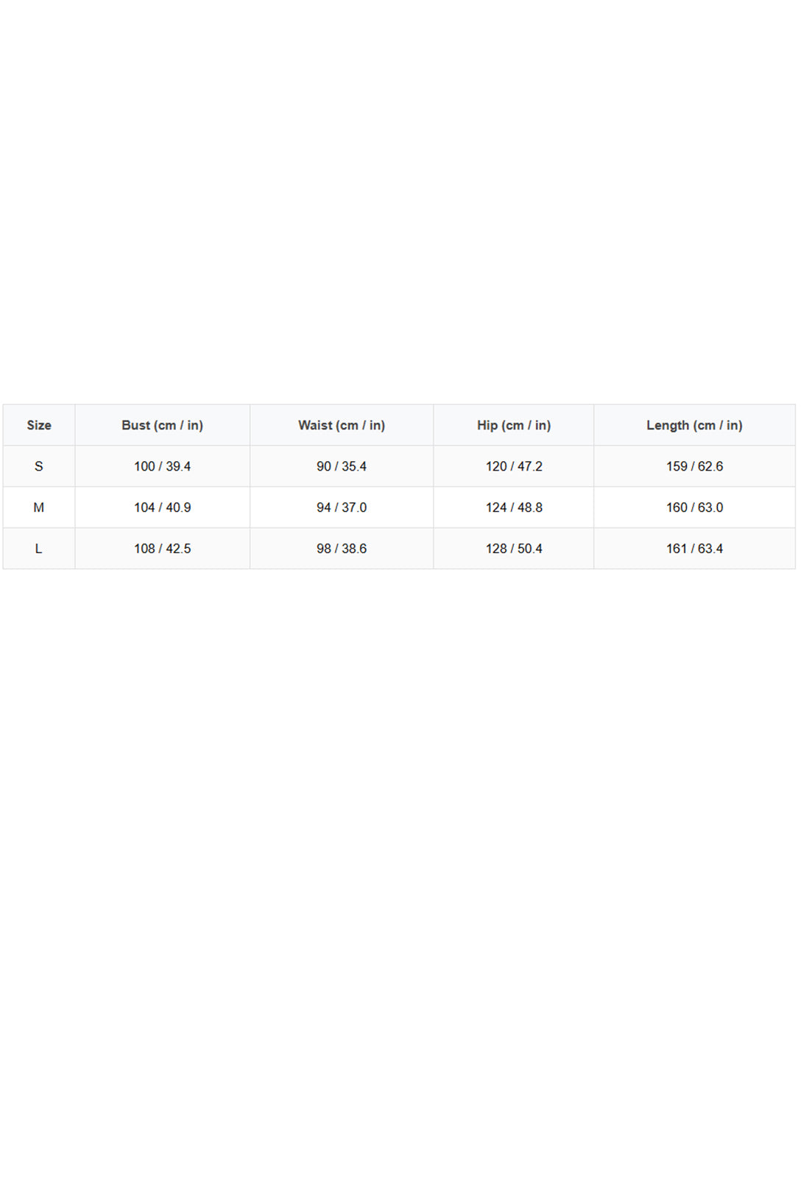Click hip value 128 / 50.4
The image size is (801, 1202).
pyautogui.click(x=514, y=549)
